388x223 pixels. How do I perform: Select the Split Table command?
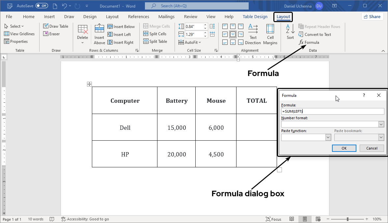(x=155, y=41)
